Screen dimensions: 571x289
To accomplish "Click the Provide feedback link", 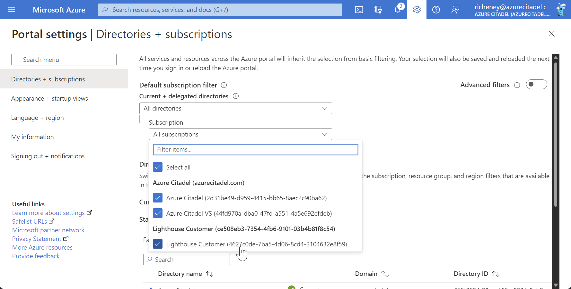I will pos(36,256).
